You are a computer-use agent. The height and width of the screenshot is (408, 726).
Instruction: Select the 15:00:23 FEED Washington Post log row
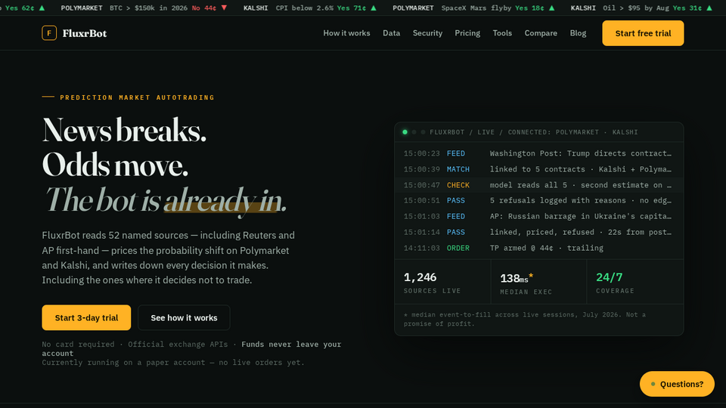538,153
